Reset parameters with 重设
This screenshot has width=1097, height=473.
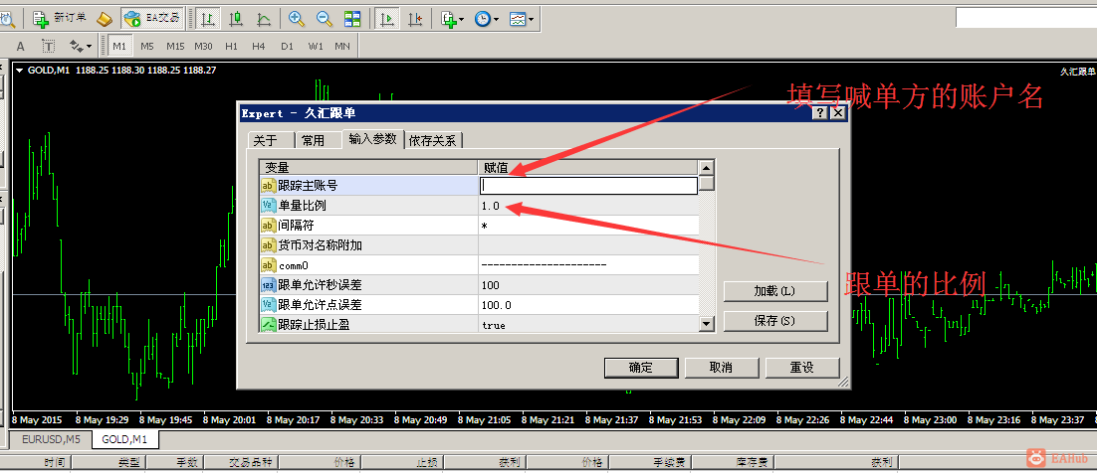click(x=801, y=368)
